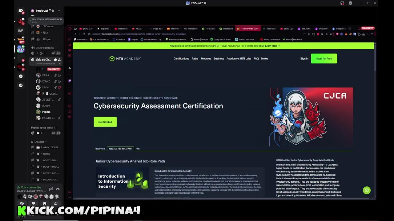
Task: Open soundboard in voice panel
Action: 56,204
